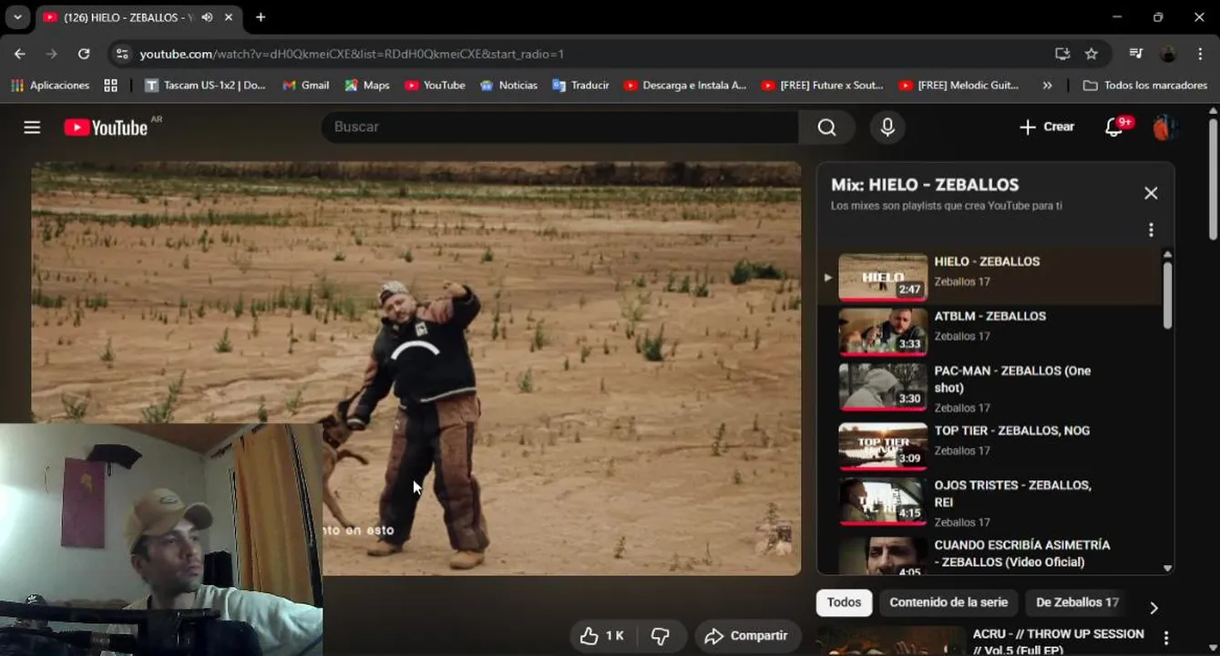Screen dimensions: 1220x656
Task: Open the [FREE] Melodic Guit... bookmark
Action: 959,85
